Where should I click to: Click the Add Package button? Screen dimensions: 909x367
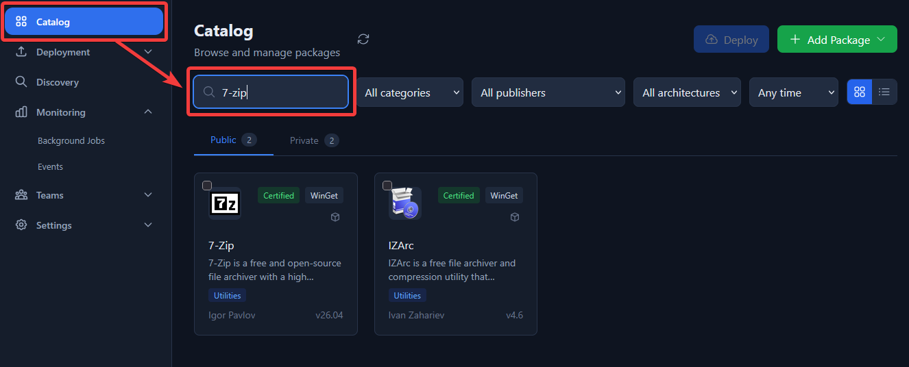tap(837, 40)
